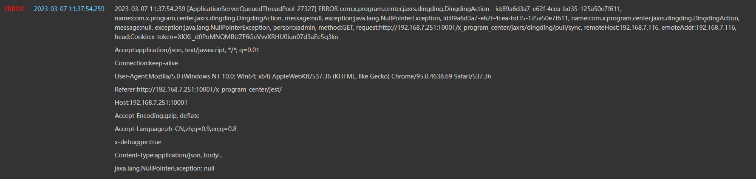Click the Connection:keep-alive line

point(146,63)
